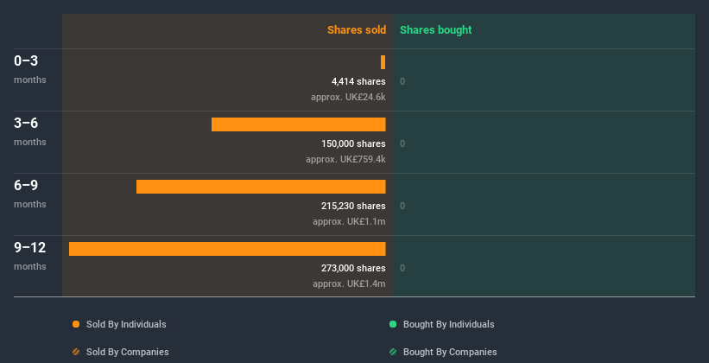Viewport: 709px width, 363px height.
Task: Click the 0–3 months orange bar
Action: 383,62
